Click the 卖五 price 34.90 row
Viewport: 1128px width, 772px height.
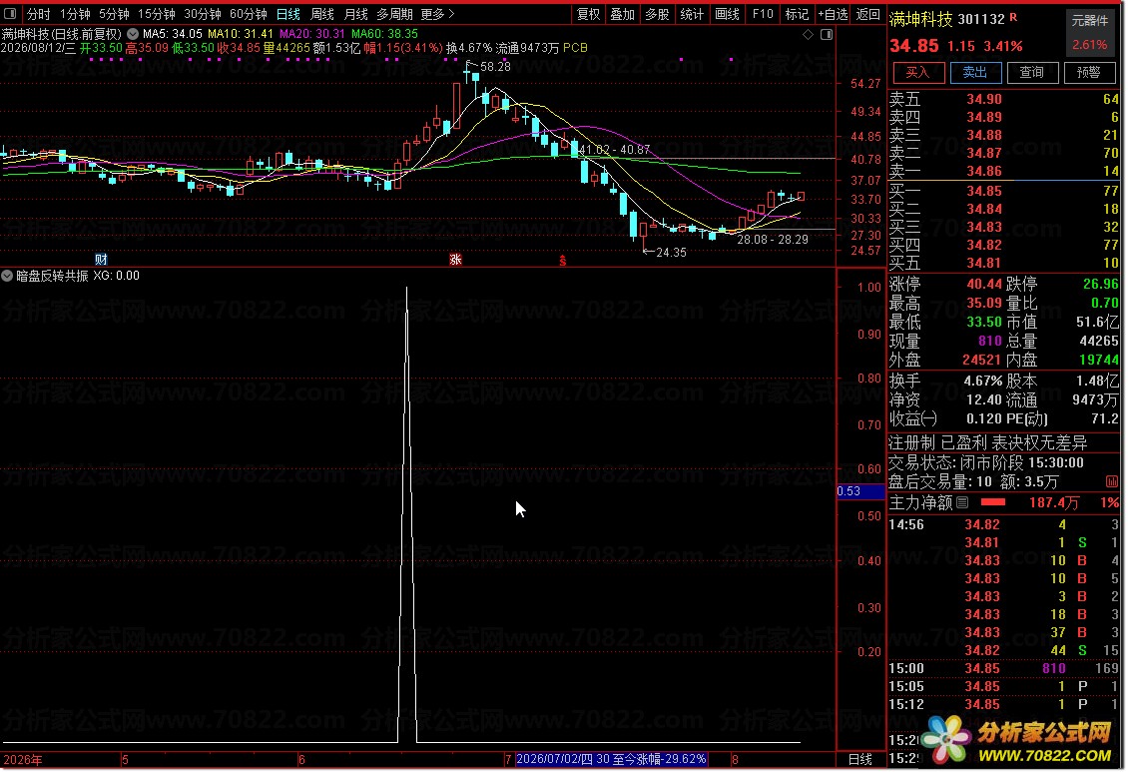pos(1004,99)
